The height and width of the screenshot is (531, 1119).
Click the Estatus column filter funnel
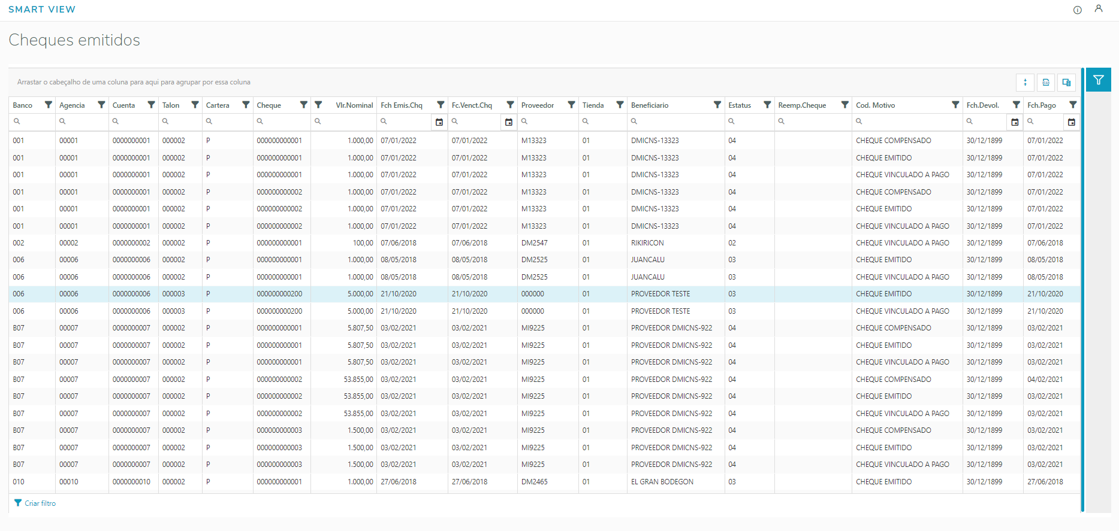tap(767, 105)
